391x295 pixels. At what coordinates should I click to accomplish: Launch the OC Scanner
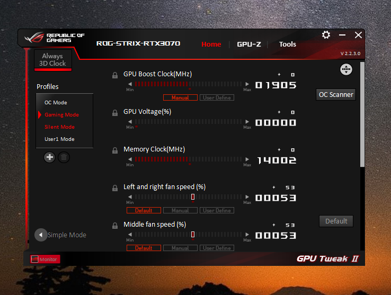click(336, 94)
